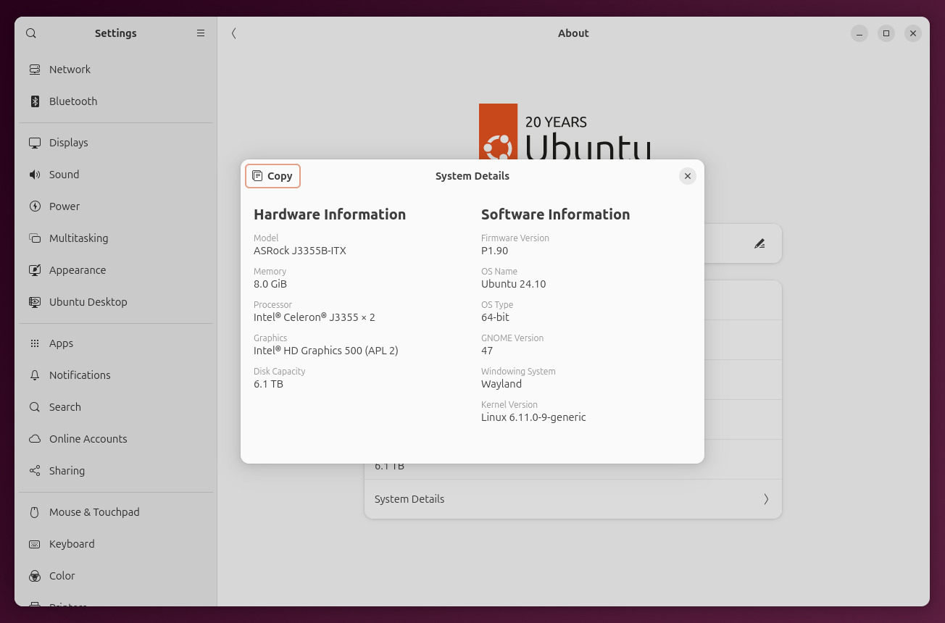945x623 pixels.
Task: Open Sharing settings
Action: click(x=116, y=471)
